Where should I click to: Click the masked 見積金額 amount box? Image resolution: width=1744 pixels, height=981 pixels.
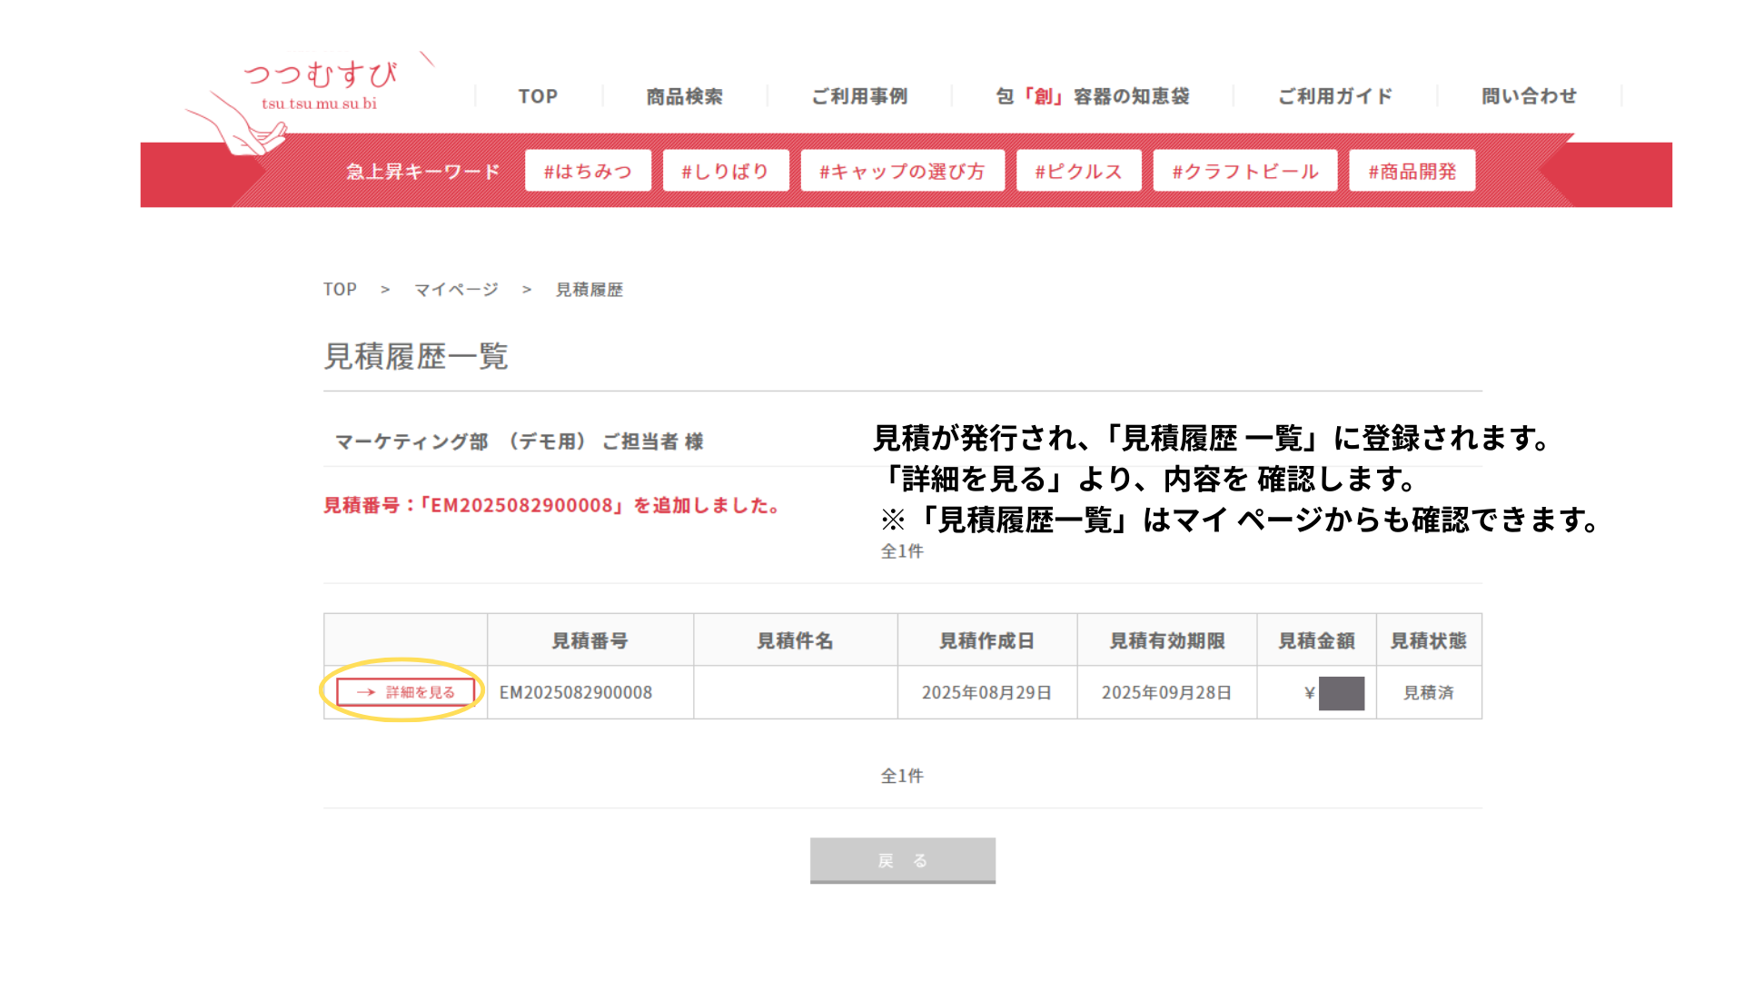[x=1341, y=693]
